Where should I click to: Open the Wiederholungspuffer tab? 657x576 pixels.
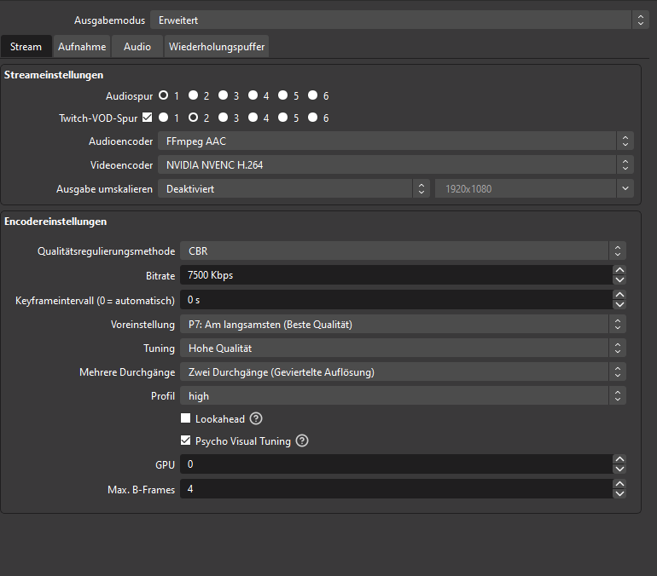pyautogui.click(x=216, y=47)
